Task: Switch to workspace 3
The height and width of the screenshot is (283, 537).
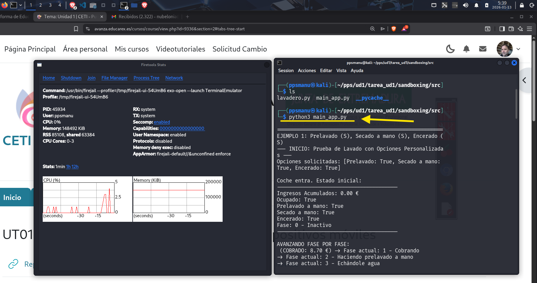Action: pos(50,5)
